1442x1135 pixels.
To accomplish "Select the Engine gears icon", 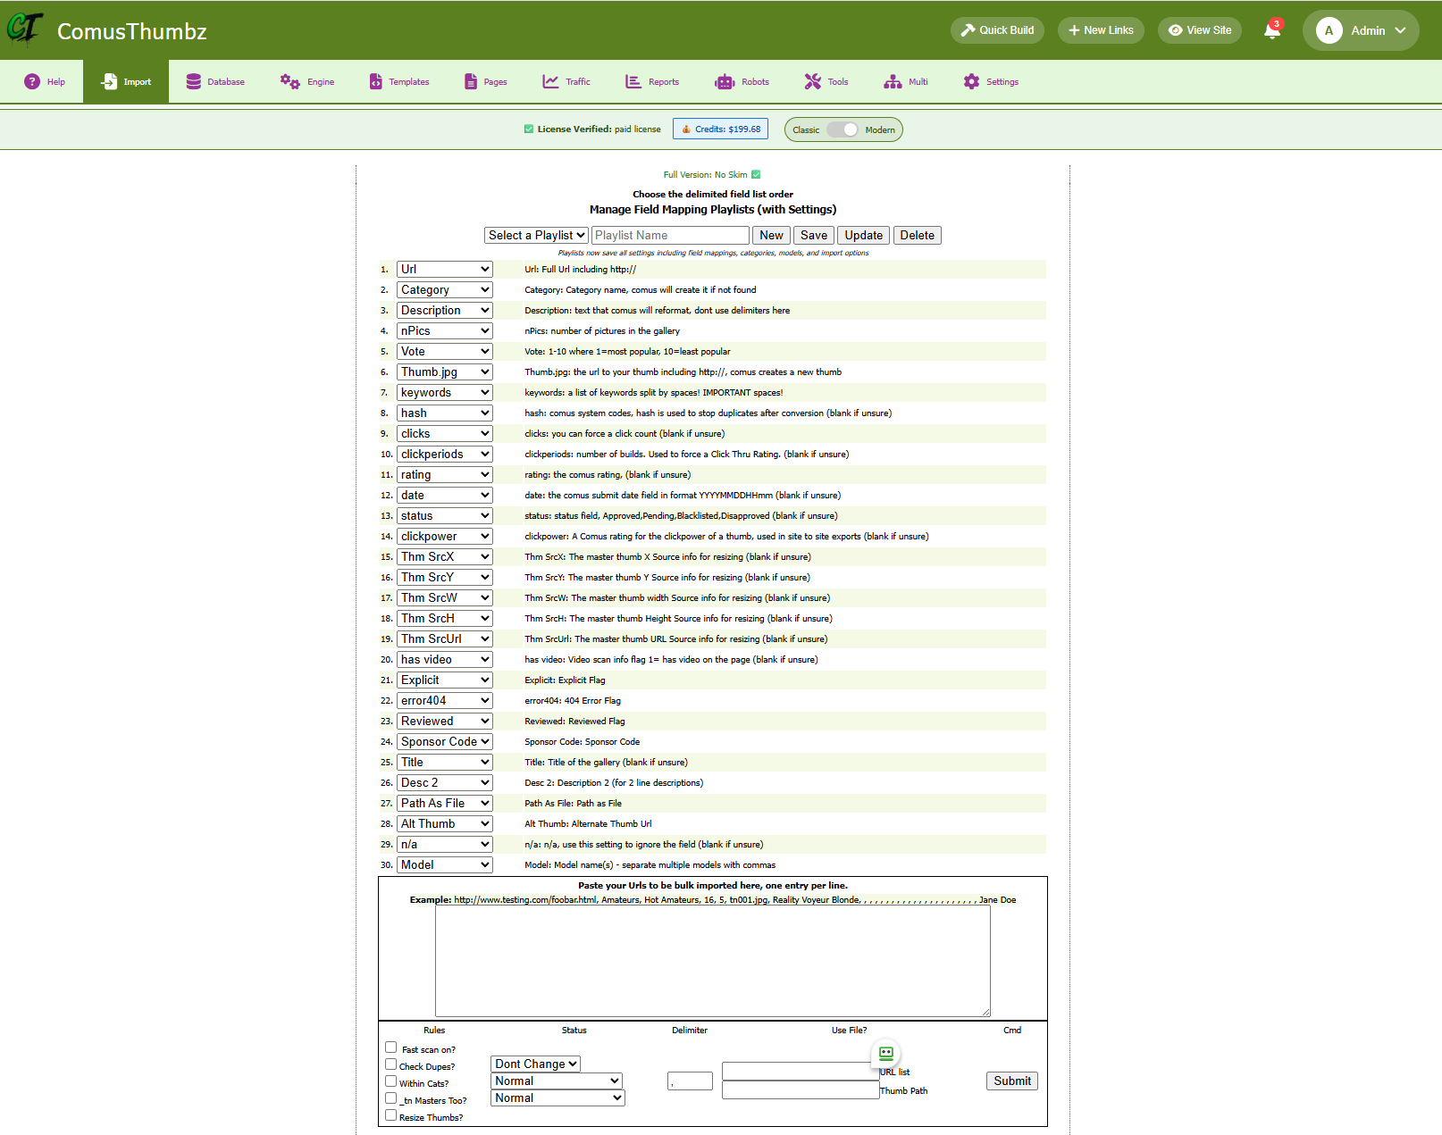I will [x=288, y=81].
